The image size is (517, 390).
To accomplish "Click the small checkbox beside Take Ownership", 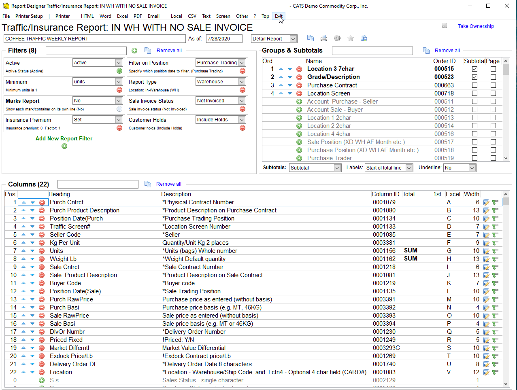I will (445, 26).
